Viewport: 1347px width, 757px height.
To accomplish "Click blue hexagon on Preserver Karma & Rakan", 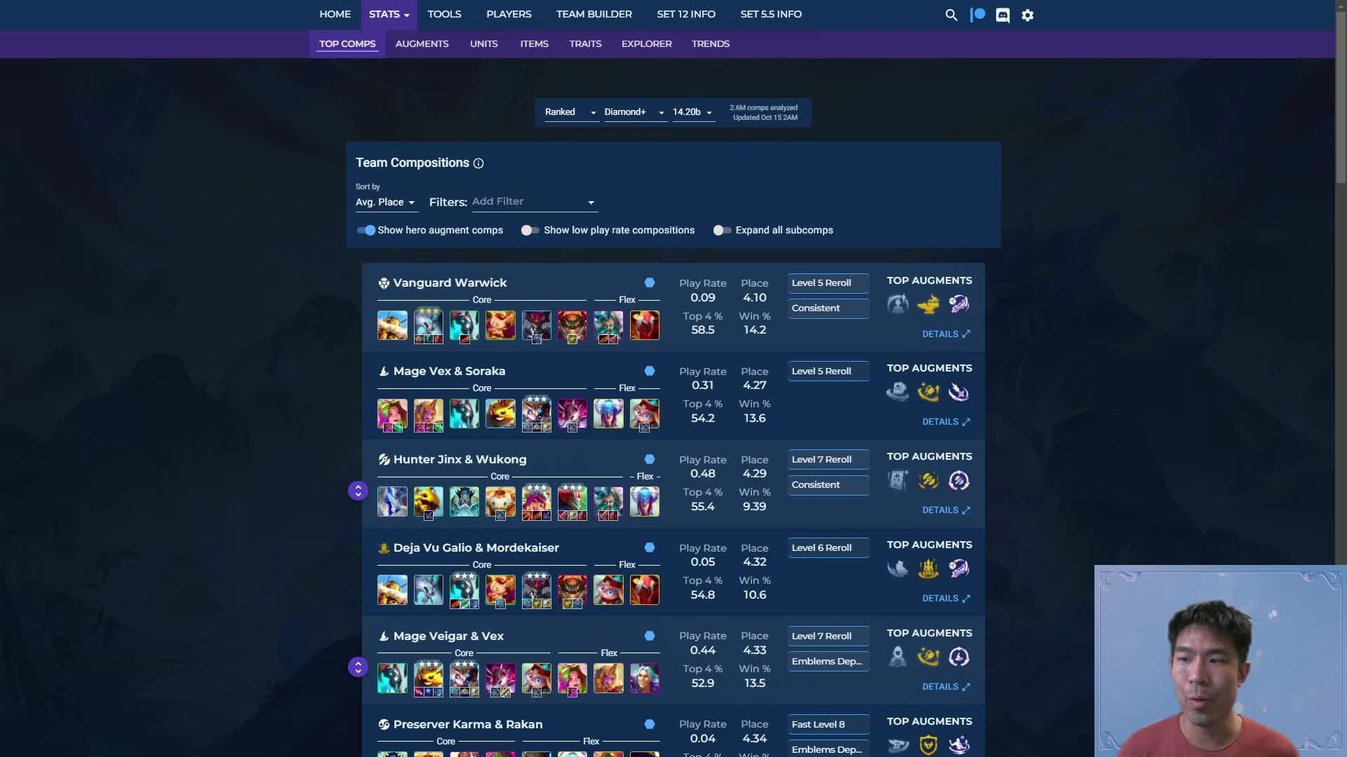I will point(650,724).
